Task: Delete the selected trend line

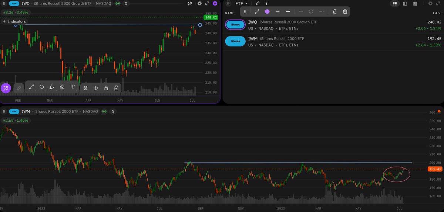Action: [345, 11]
